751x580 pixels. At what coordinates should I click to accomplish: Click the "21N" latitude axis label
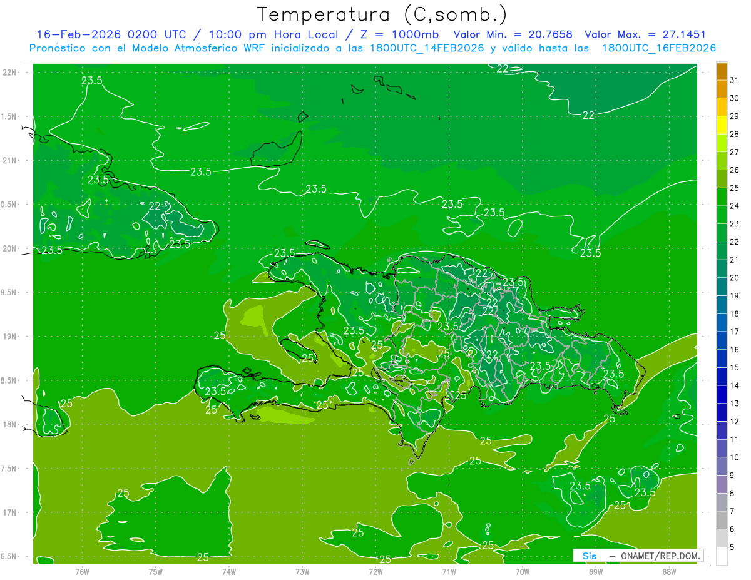[x=9, y=161]
